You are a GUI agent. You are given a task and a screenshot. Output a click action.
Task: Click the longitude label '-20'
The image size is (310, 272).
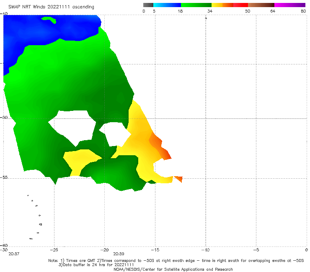[x=104, y=250]
